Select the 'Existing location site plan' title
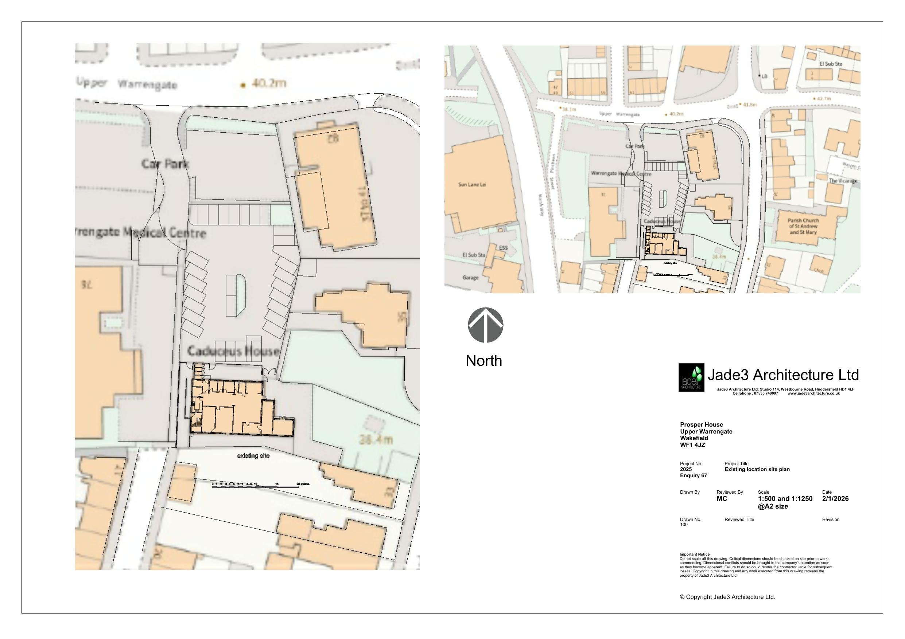This screenshot has width=905, height=639. pos(757,469)
